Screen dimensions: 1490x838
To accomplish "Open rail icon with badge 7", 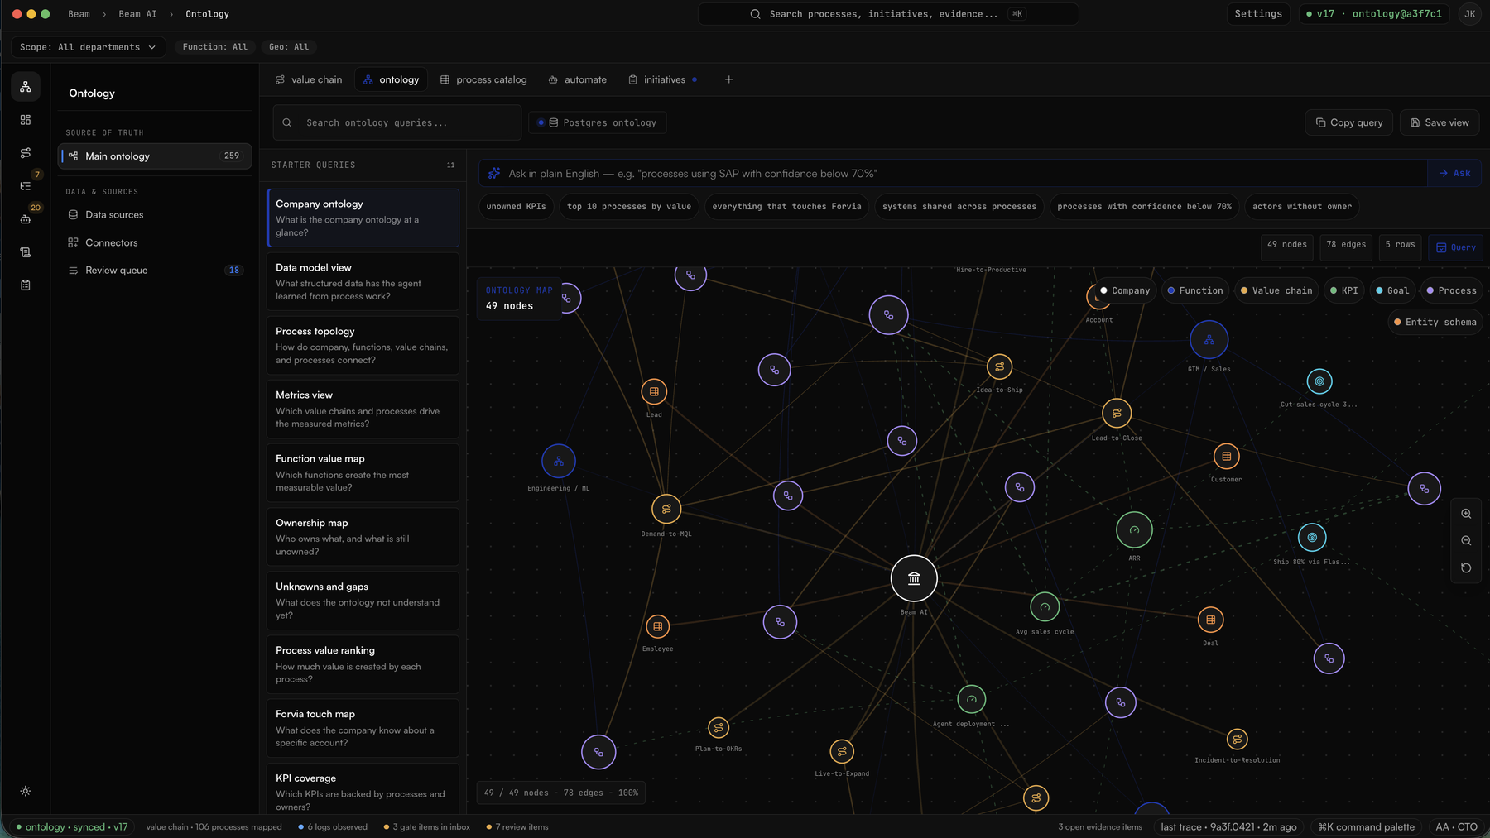I will (x=26, y=186).
